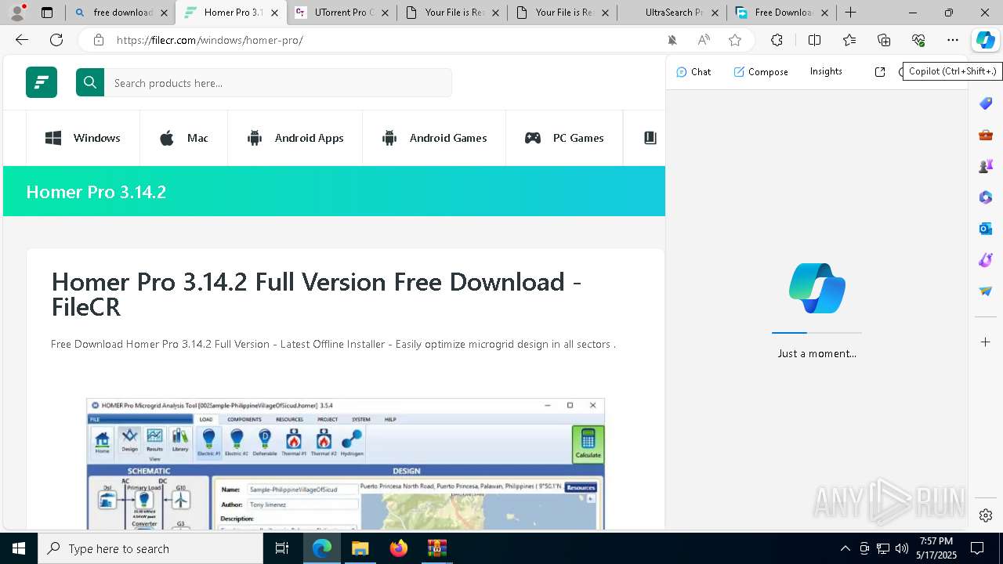Open the Mac category menu

coord(184,138)
